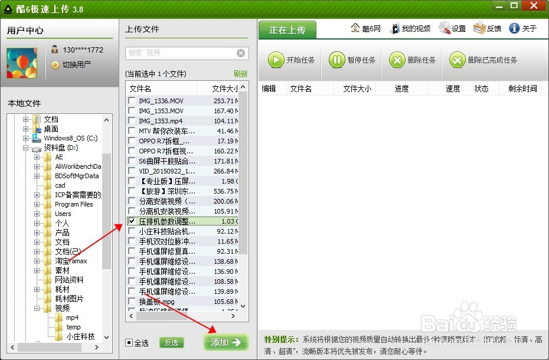Click the 删除任务 green X icon
The image size is (549, 360).
(397, 60)
